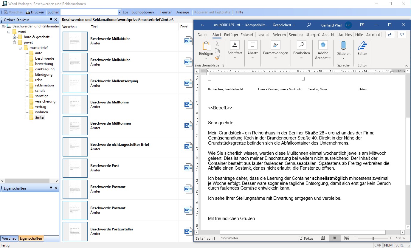Image resolution: width=411 pixels, height=248 pixels.
Task: Expand the Formatvorlagen dropdown
Action: [275, 58]
